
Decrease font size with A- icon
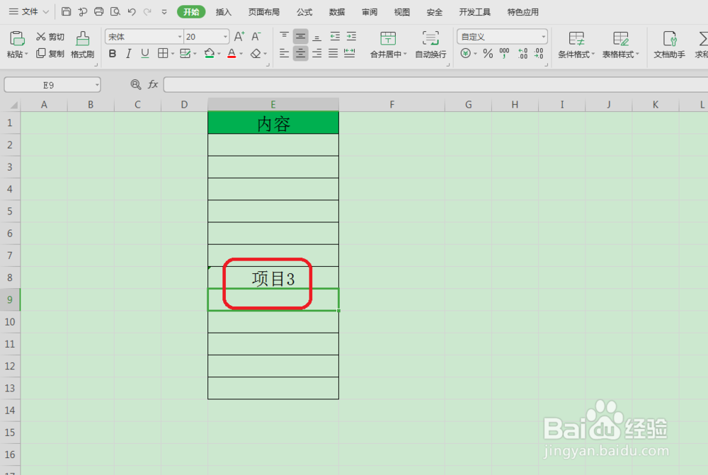[x=256, y=37]
